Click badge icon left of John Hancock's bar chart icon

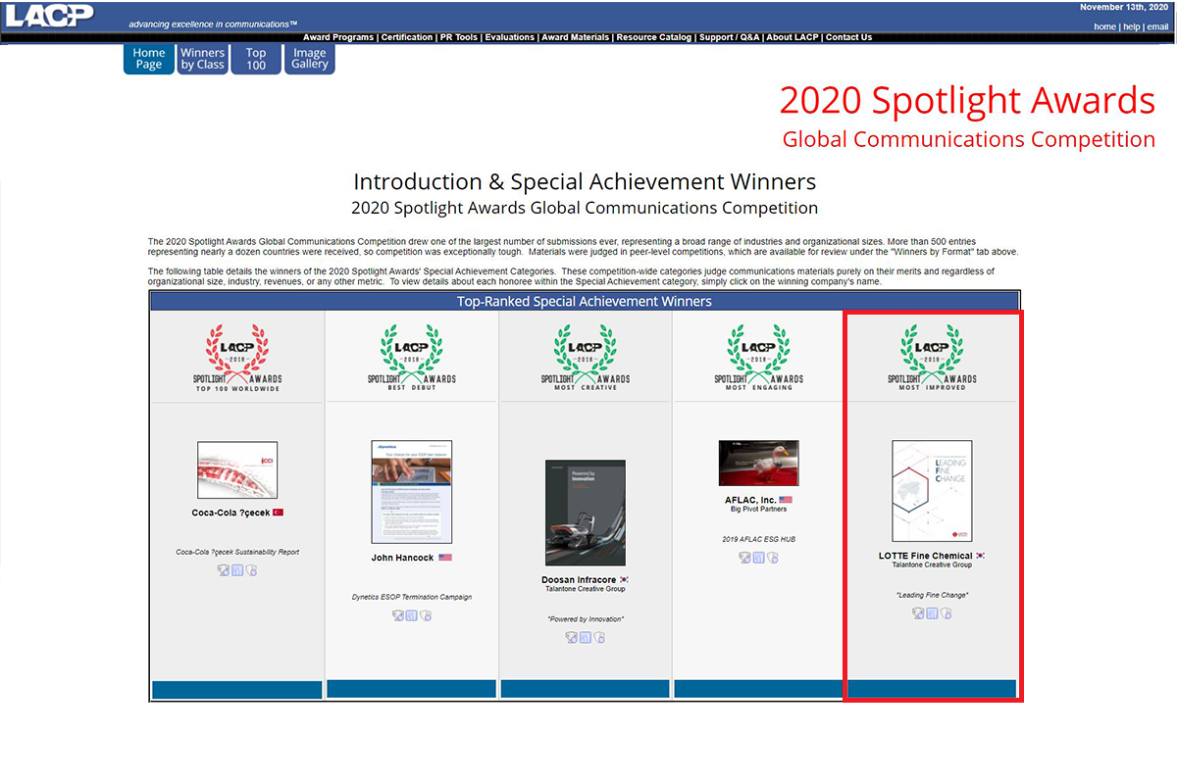tap(397, 615)
